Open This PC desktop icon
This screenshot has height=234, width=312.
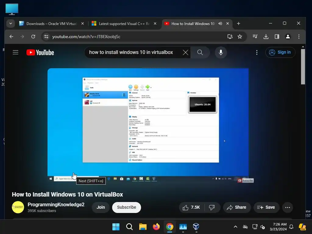coord(12,9)
